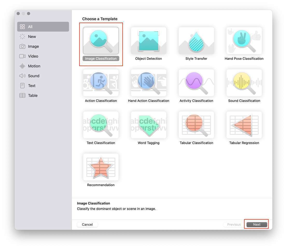
Task: Select the Tabular Classification template icon
Action: 196,125
